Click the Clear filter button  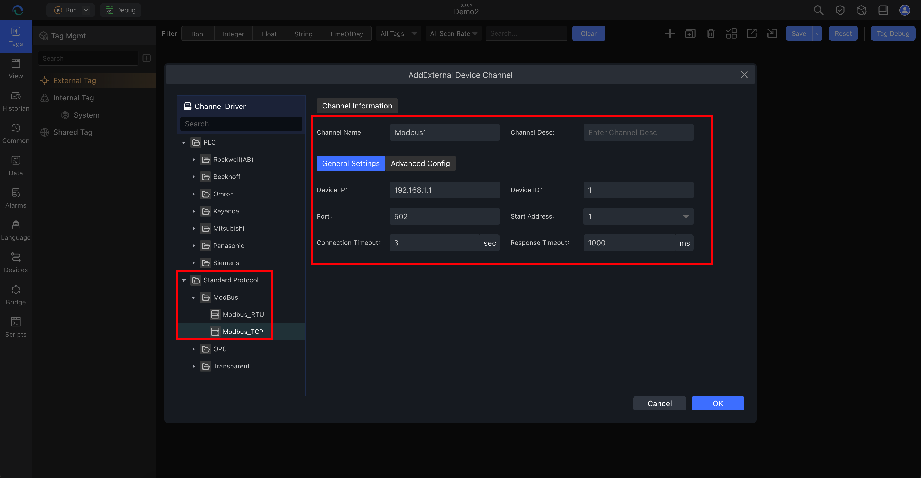tap(588, 34)
